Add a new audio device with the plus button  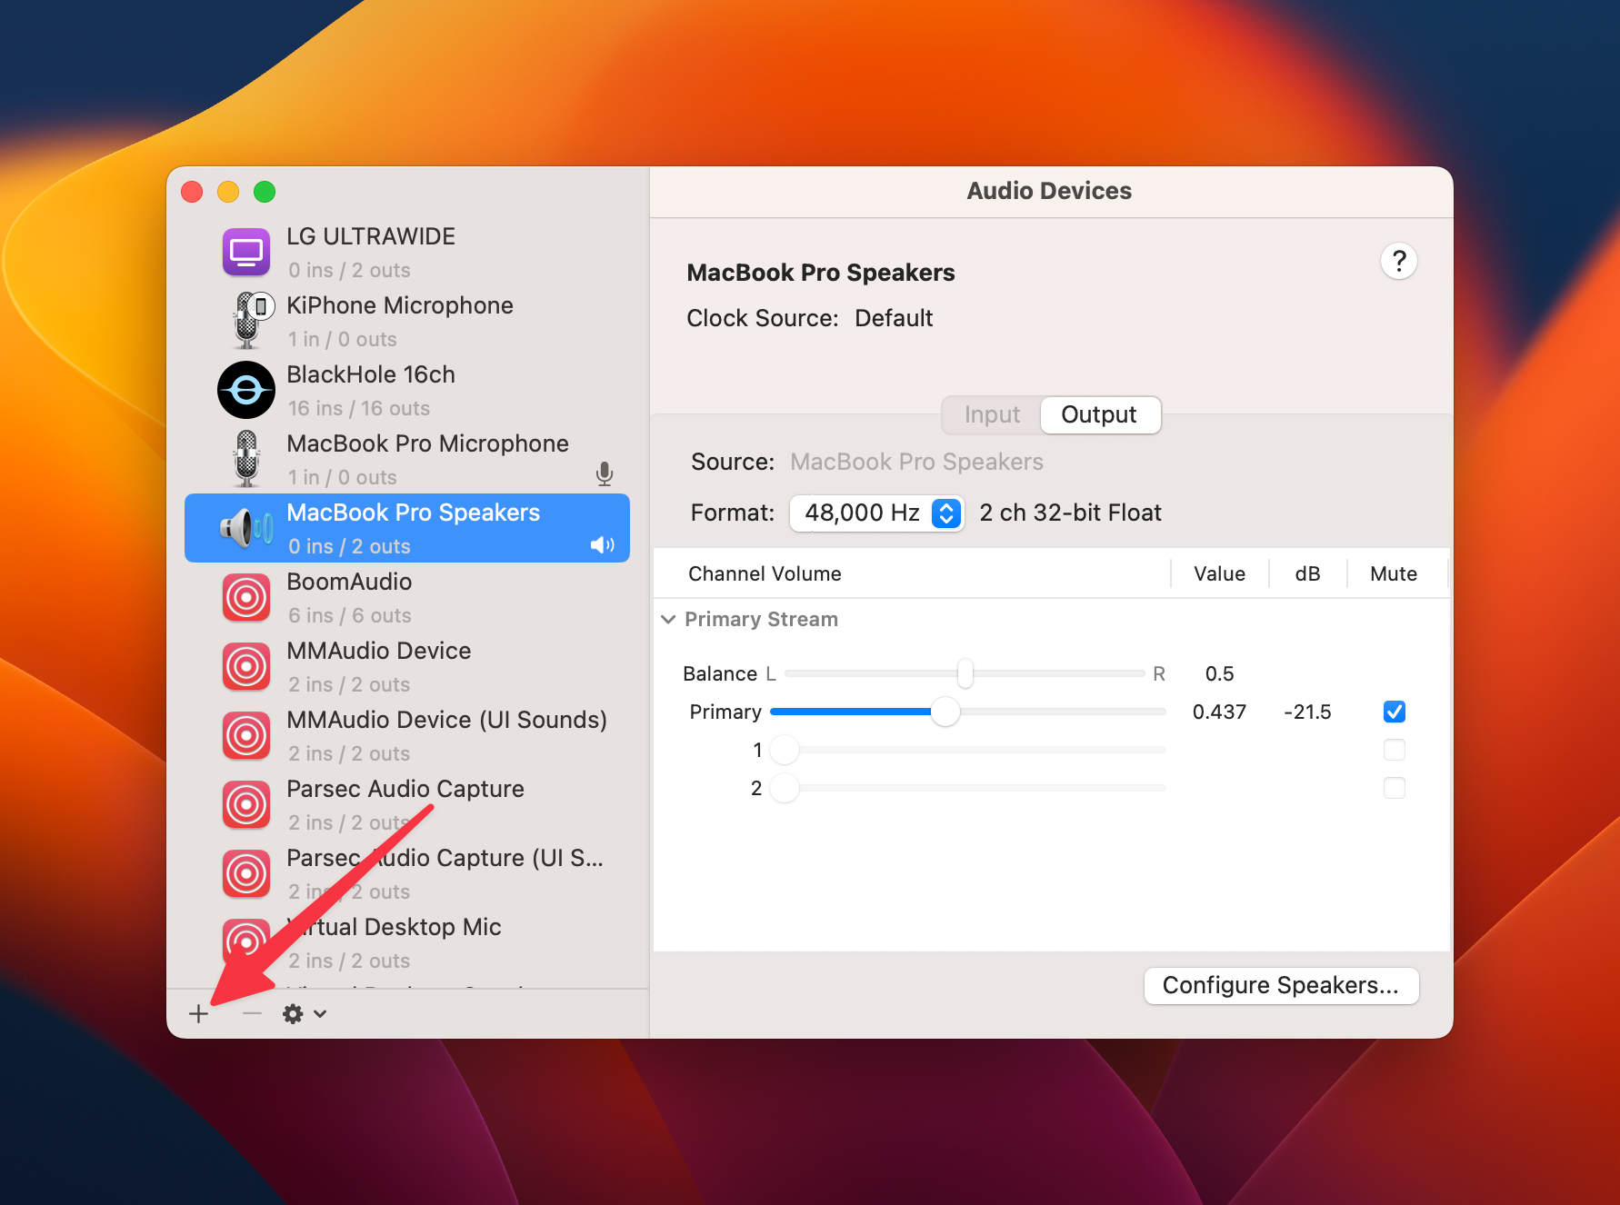200,1013
